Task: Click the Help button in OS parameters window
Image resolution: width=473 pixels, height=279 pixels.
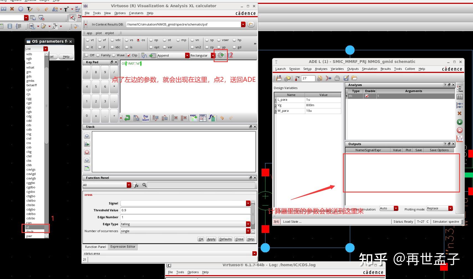Action: pyautogui.click(x=66, y=57)
